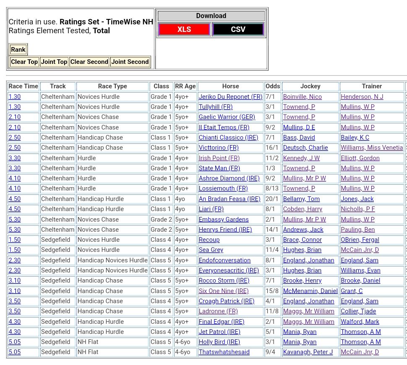The height and width of the screenshot is (365, 407).
Task: Download results as CSV file
Action: (x=238, y=29)
